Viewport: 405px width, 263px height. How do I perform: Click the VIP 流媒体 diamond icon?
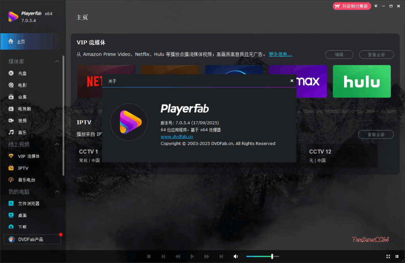coord(11,156)
